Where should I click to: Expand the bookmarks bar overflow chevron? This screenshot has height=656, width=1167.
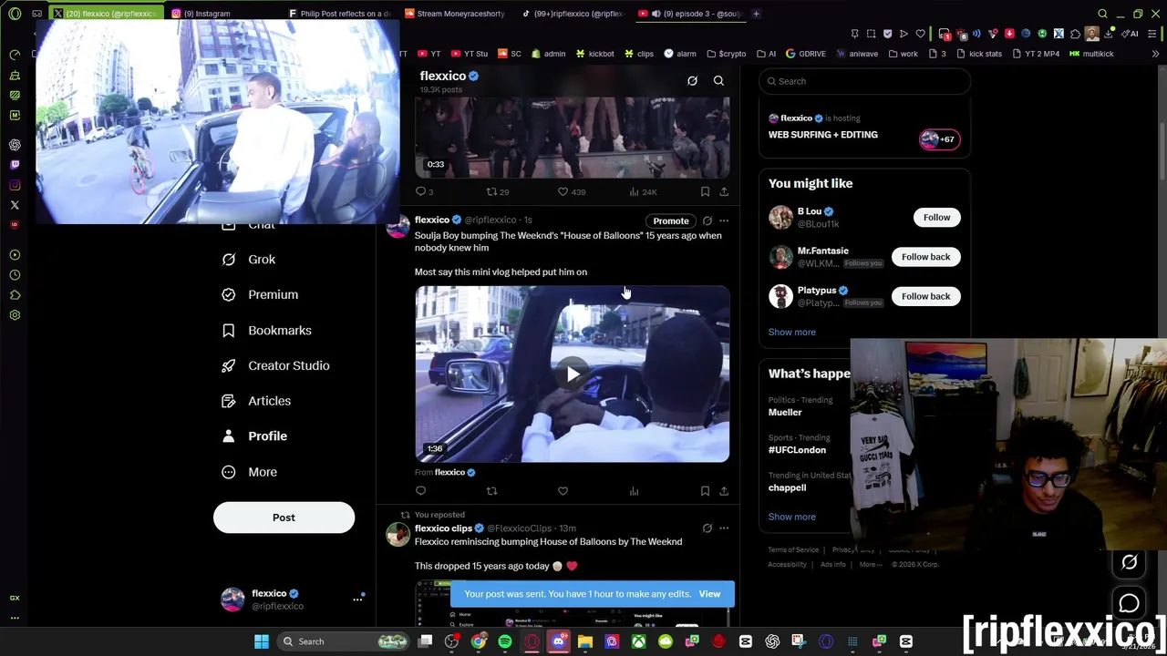point(1155,54)
